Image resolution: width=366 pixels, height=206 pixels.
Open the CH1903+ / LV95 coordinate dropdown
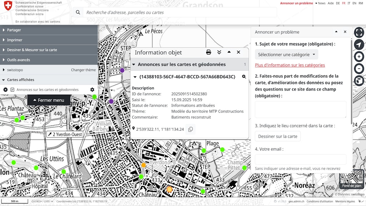(x=41, y=201)
